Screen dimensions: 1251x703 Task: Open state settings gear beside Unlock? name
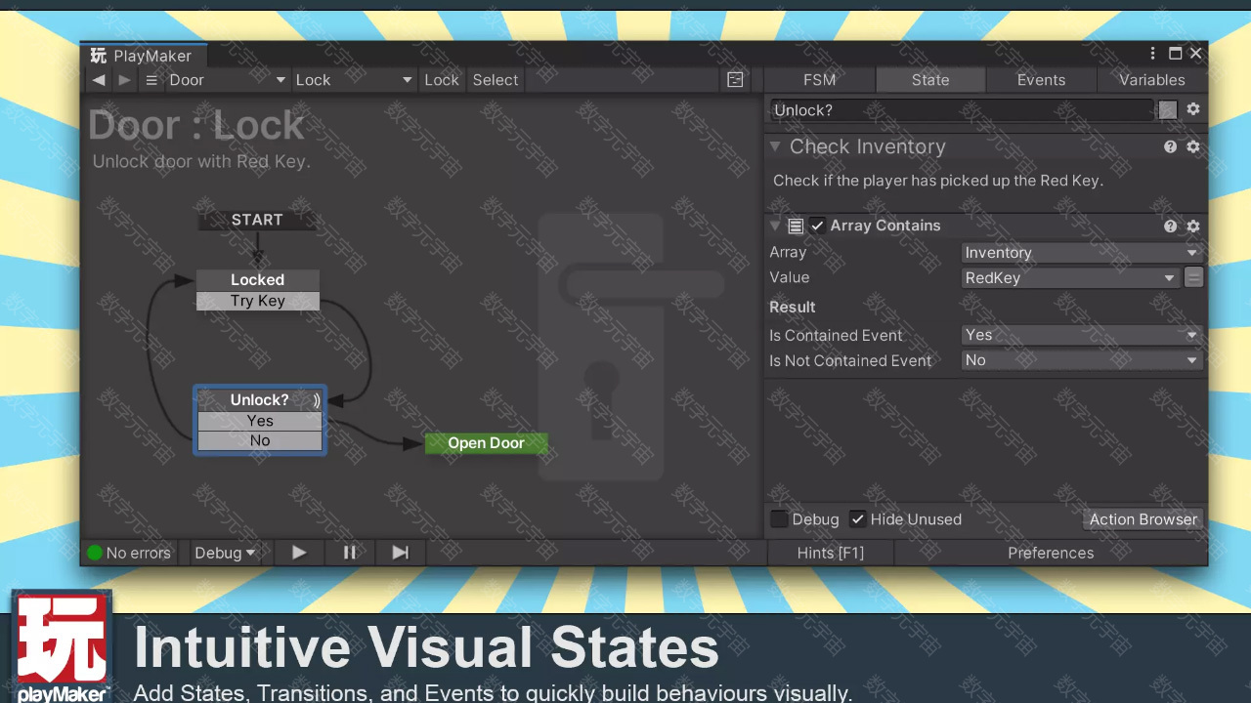click(x=1193, y=109)
